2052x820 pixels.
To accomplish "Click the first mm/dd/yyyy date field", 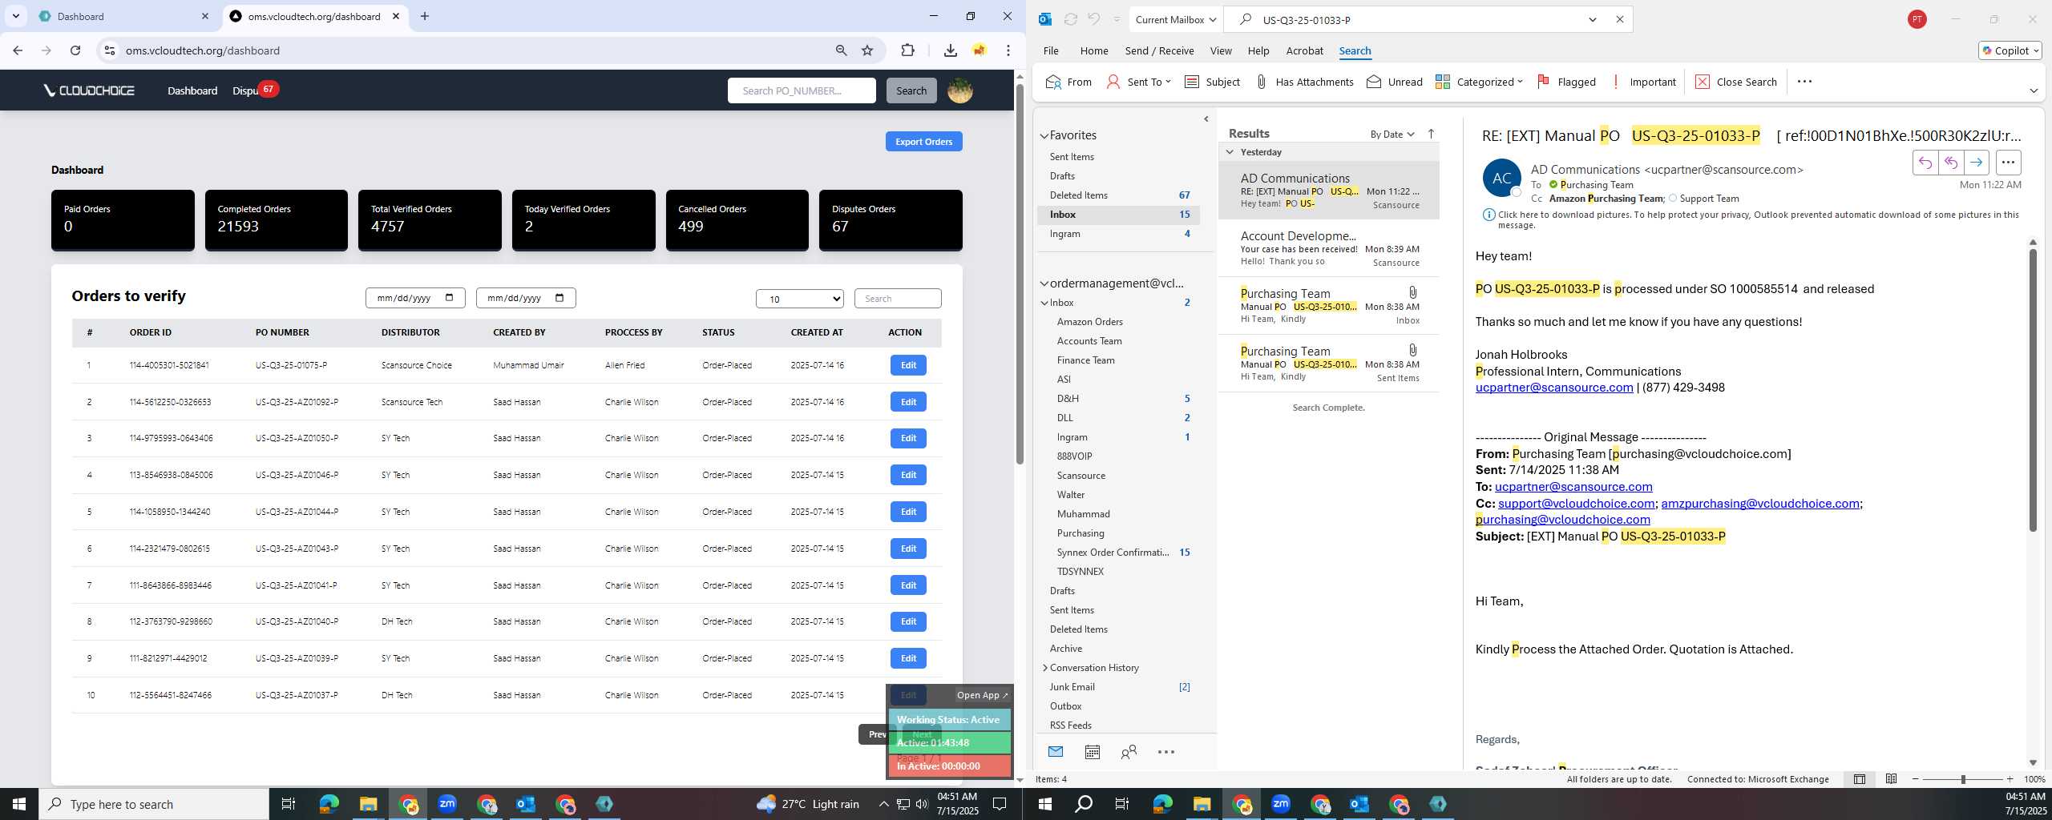I will (x=415, y=298).
